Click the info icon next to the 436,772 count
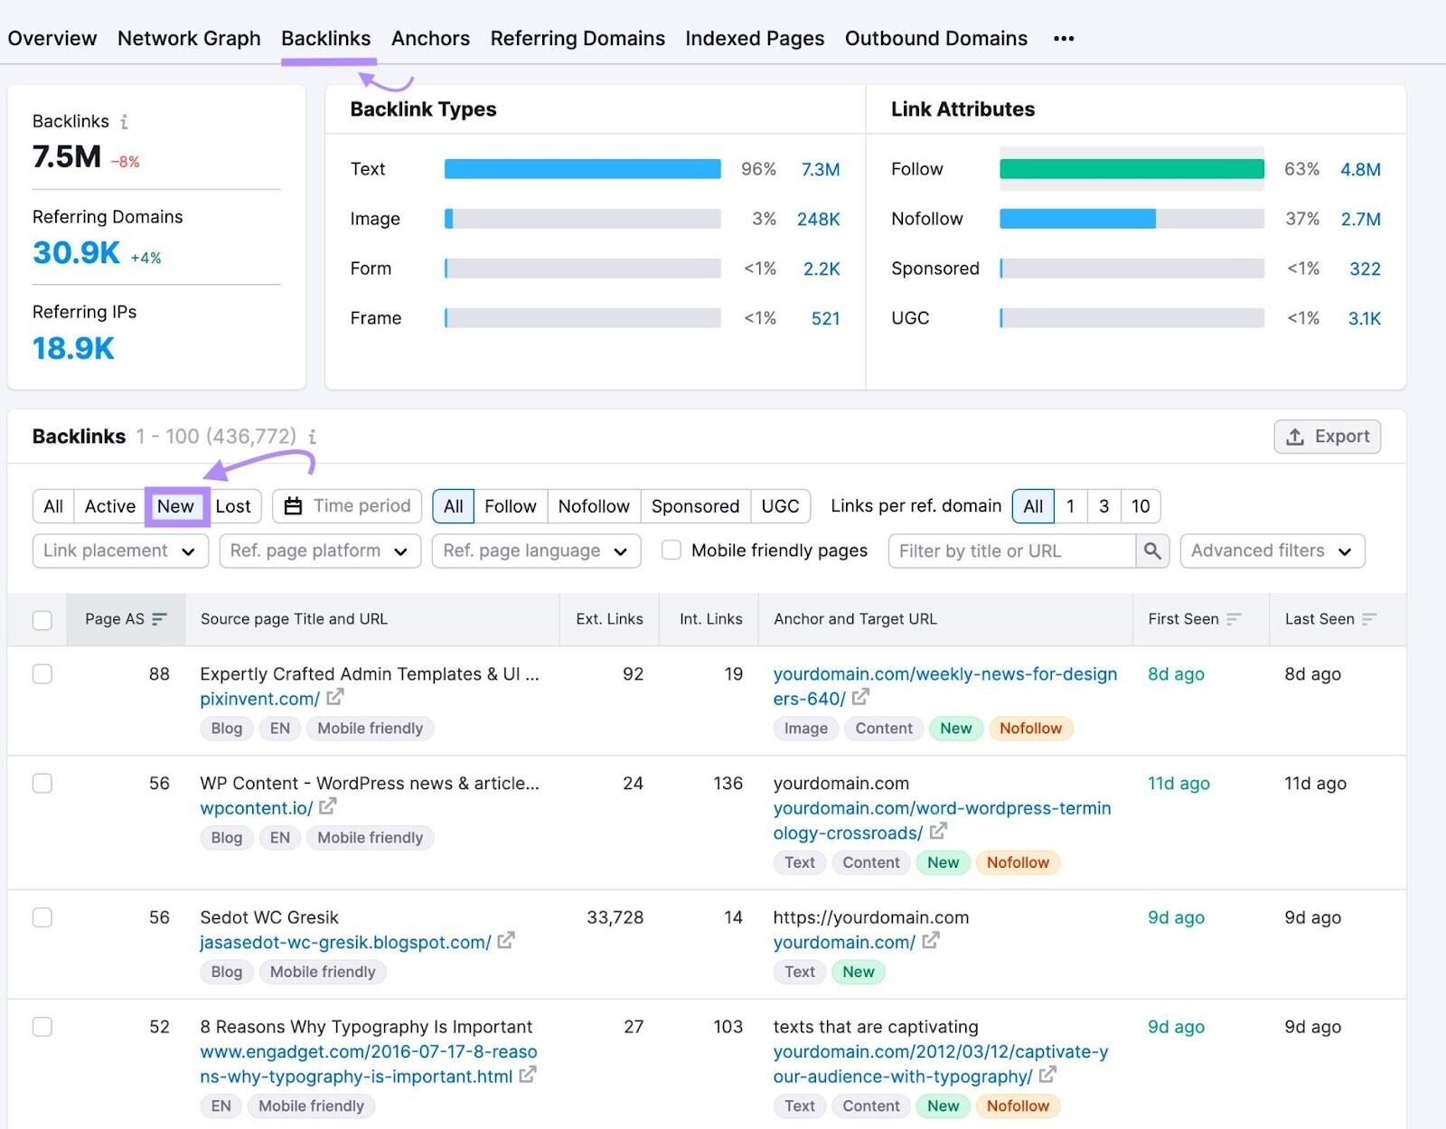 313,437
